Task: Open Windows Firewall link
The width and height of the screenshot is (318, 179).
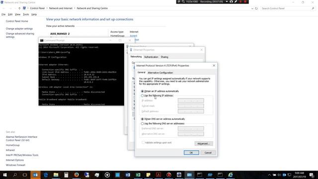Action: tap(15, 165)
